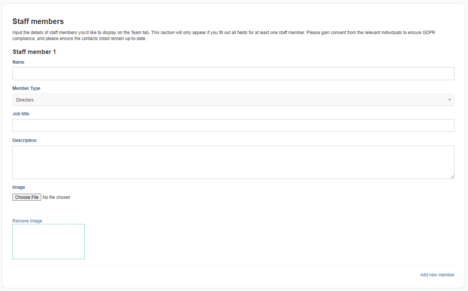Click the Remove Image link

pos(27,221)
